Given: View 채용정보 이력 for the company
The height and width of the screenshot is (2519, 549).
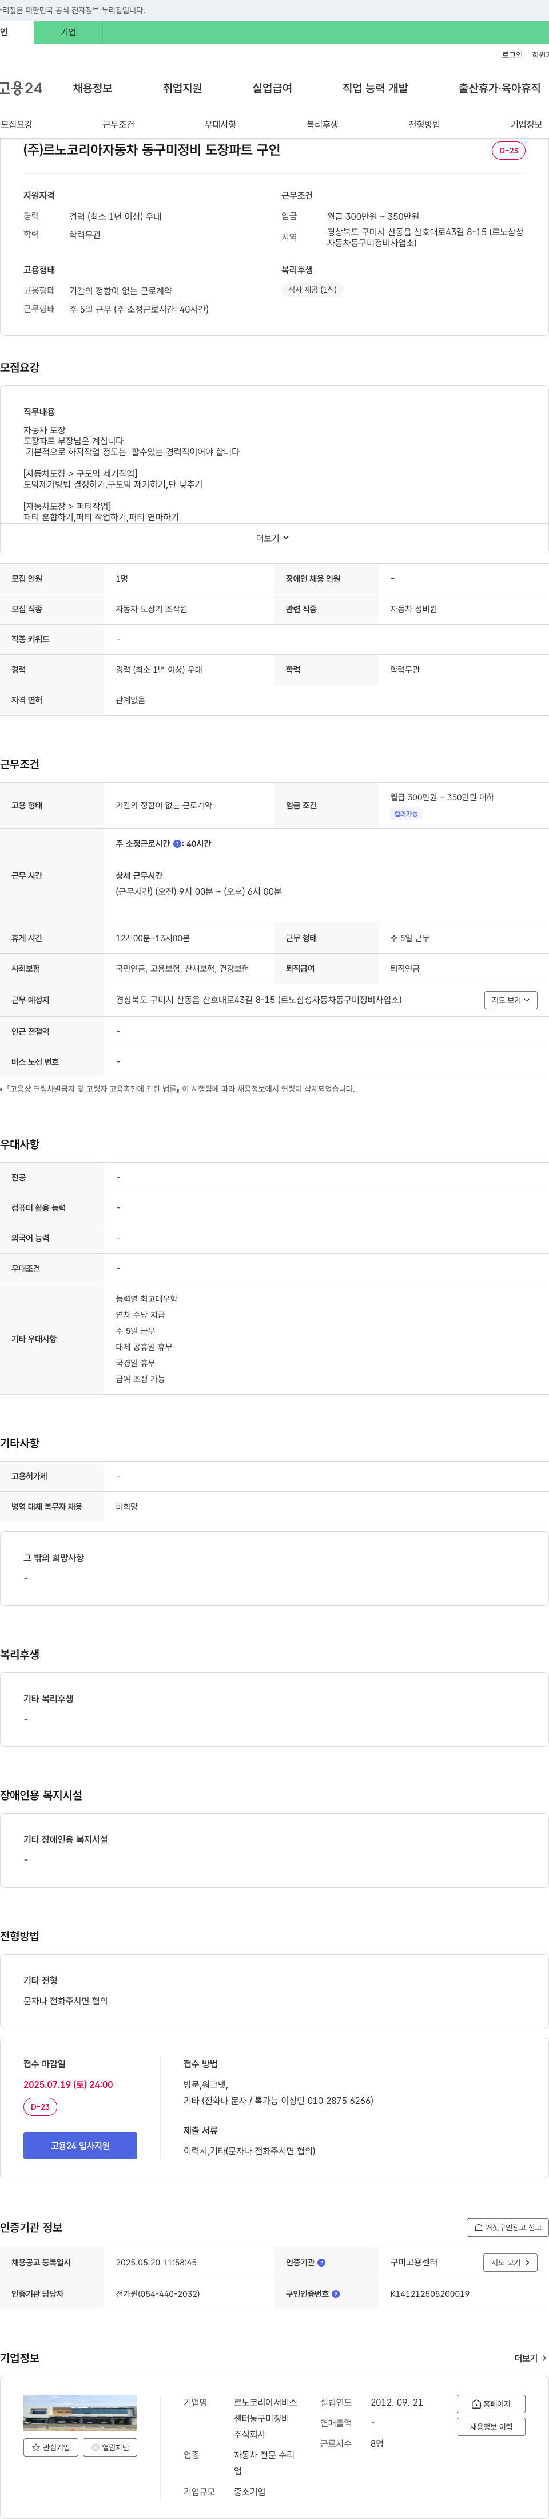Looking at the screenshot, I should click(491, 2426).
